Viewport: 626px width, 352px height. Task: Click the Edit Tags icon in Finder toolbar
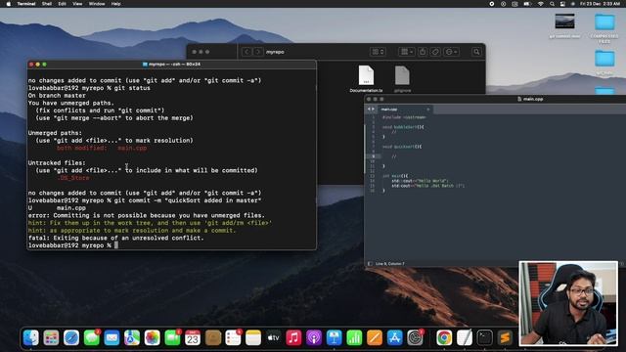435,52
